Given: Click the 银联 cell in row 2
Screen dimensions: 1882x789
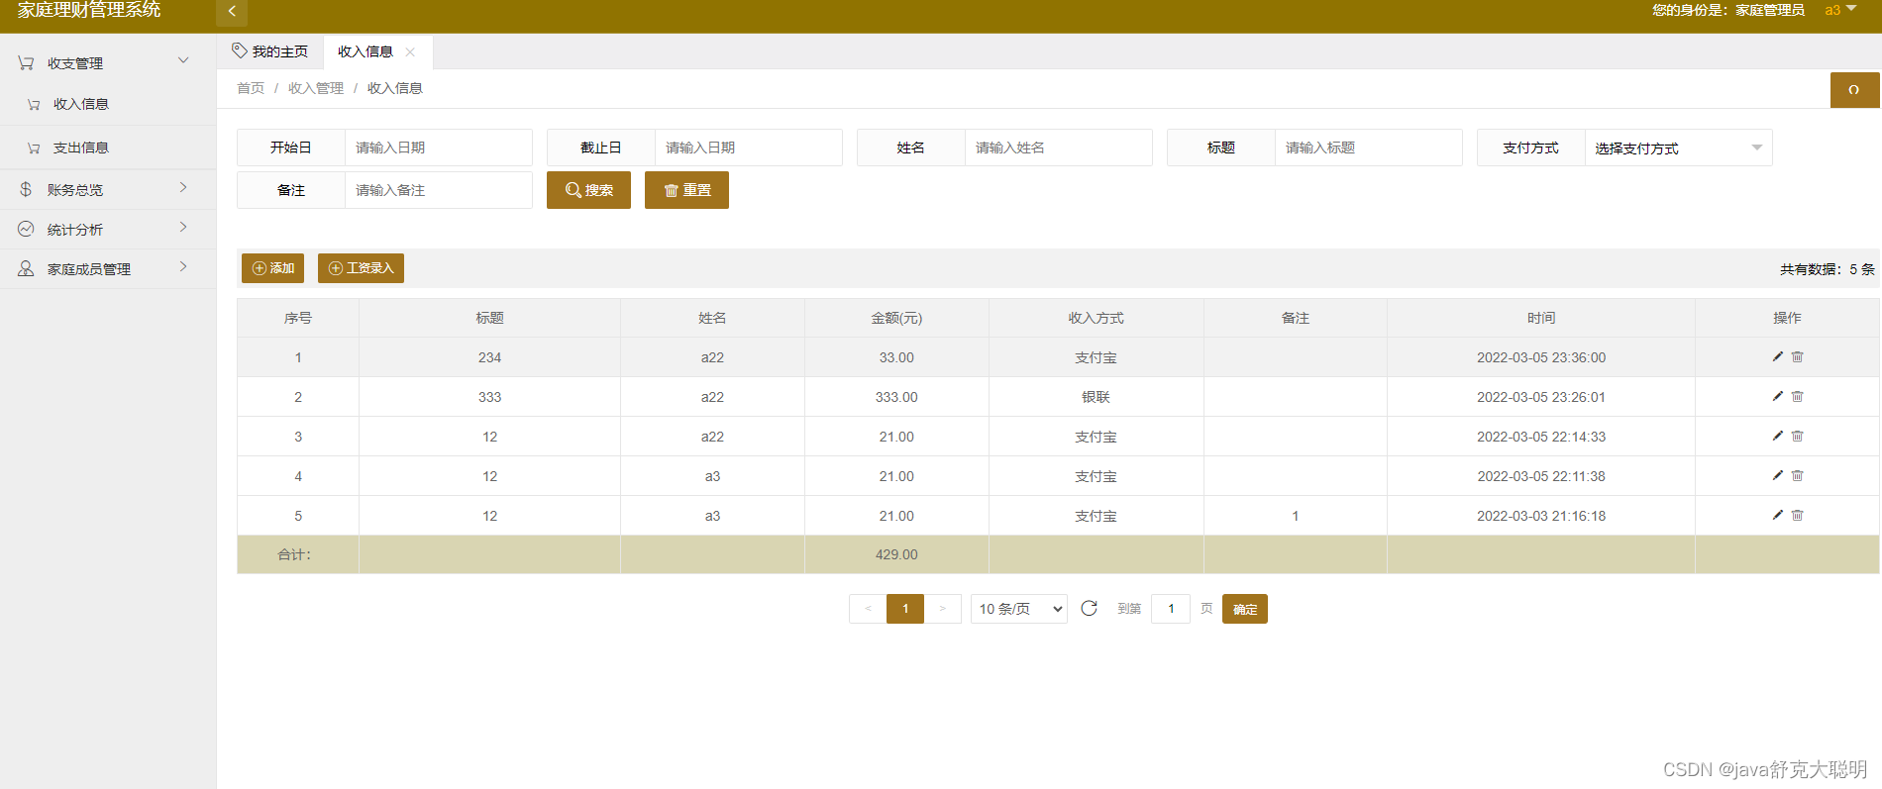Looking at the screenshot, I should click(x=1096, y=397).
